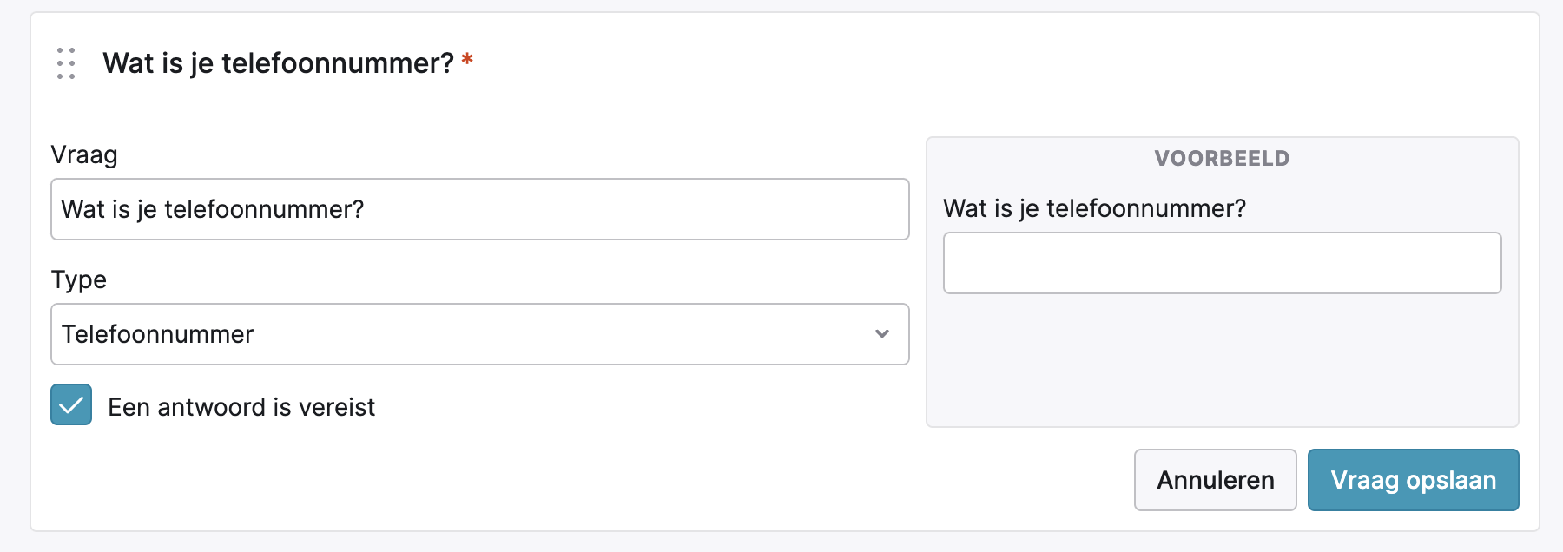This screenshot has height=552, width=1563.
Task: Click the empty area of the preview panel
Action: pos(1222,360)
